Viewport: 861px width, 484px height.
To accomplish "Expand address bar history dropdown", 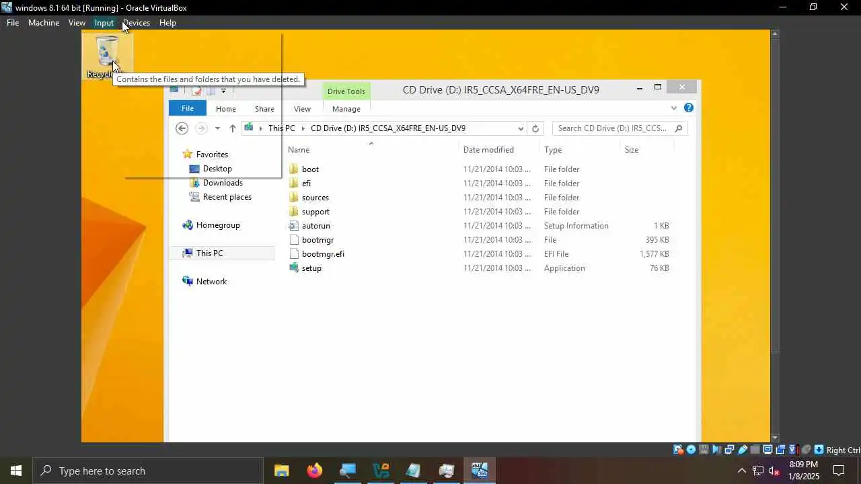I will 521,128.
